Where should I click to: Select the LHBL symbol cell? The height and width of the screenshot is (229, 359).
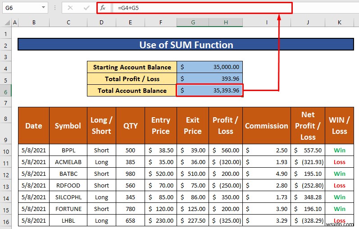click(x=68, y=220)
